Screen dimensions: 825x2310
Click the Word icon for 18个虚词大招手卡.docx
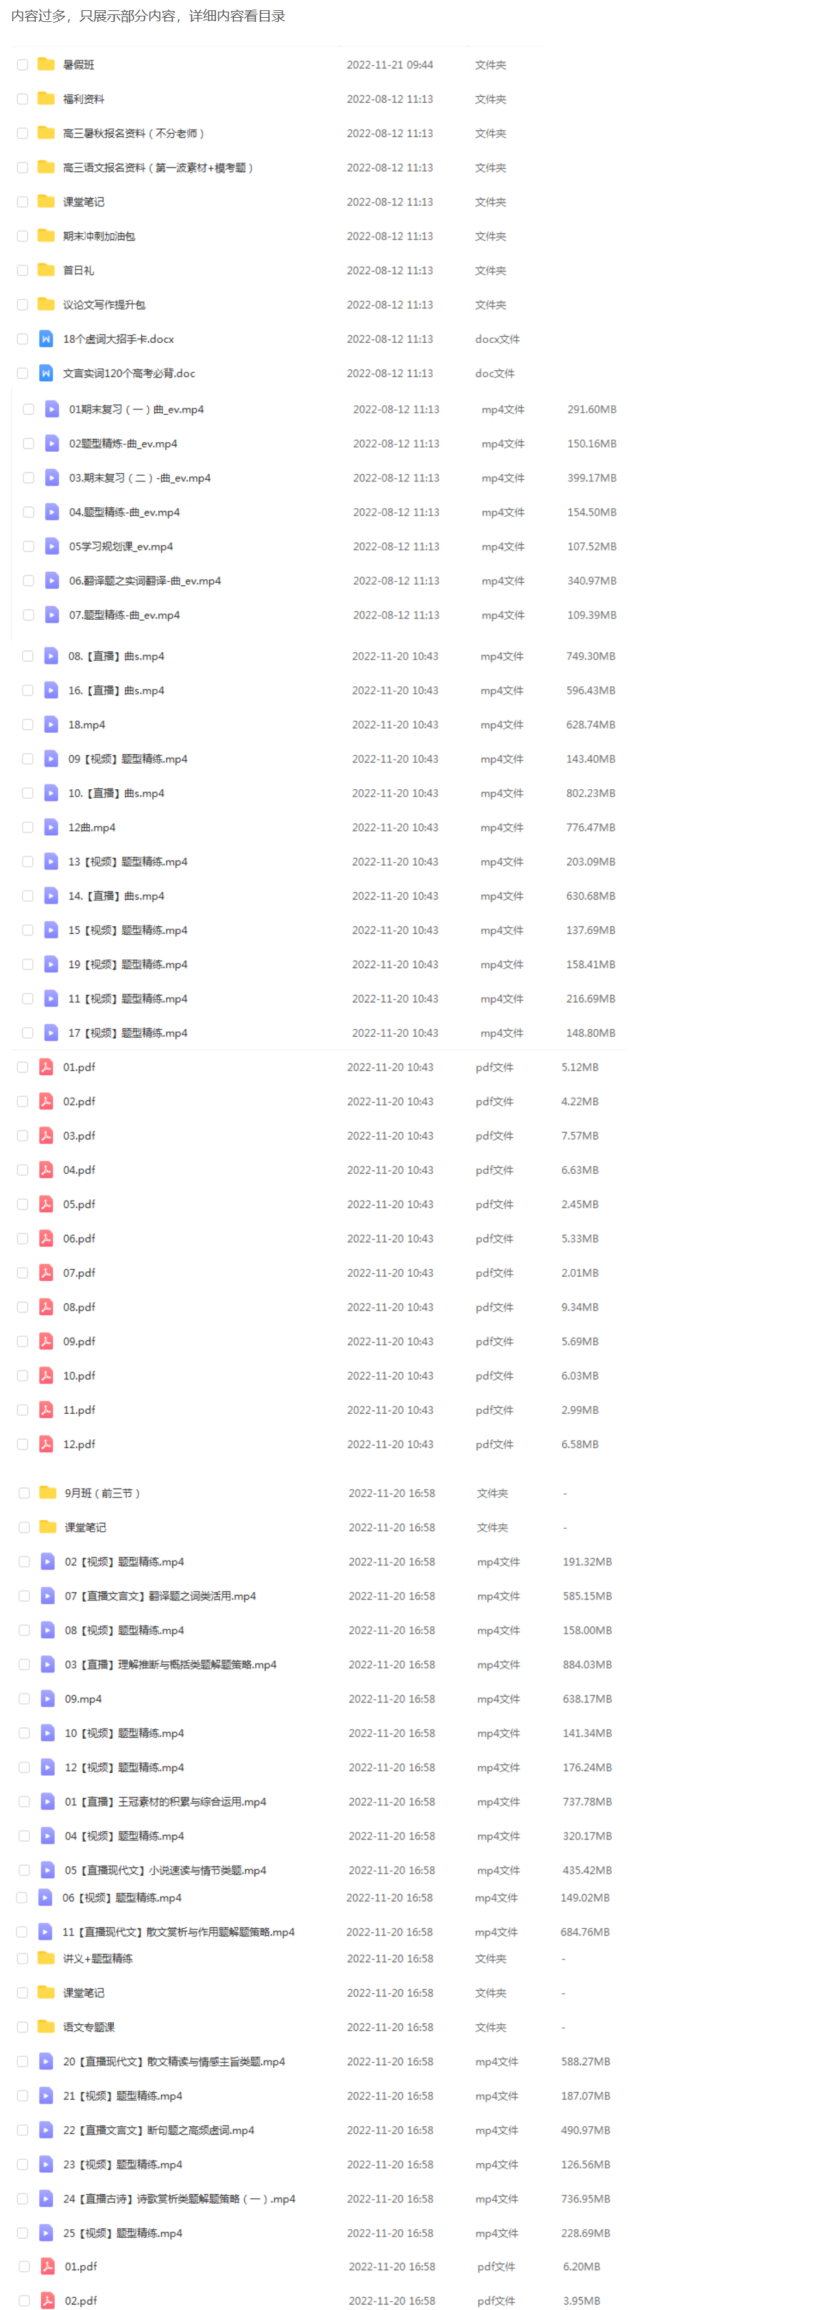tap(46, 339)
